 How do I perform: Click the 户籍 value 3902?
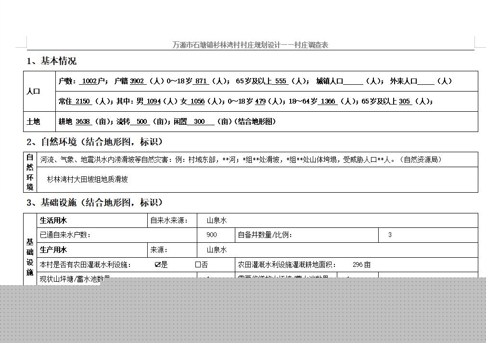tap(137, 81)
